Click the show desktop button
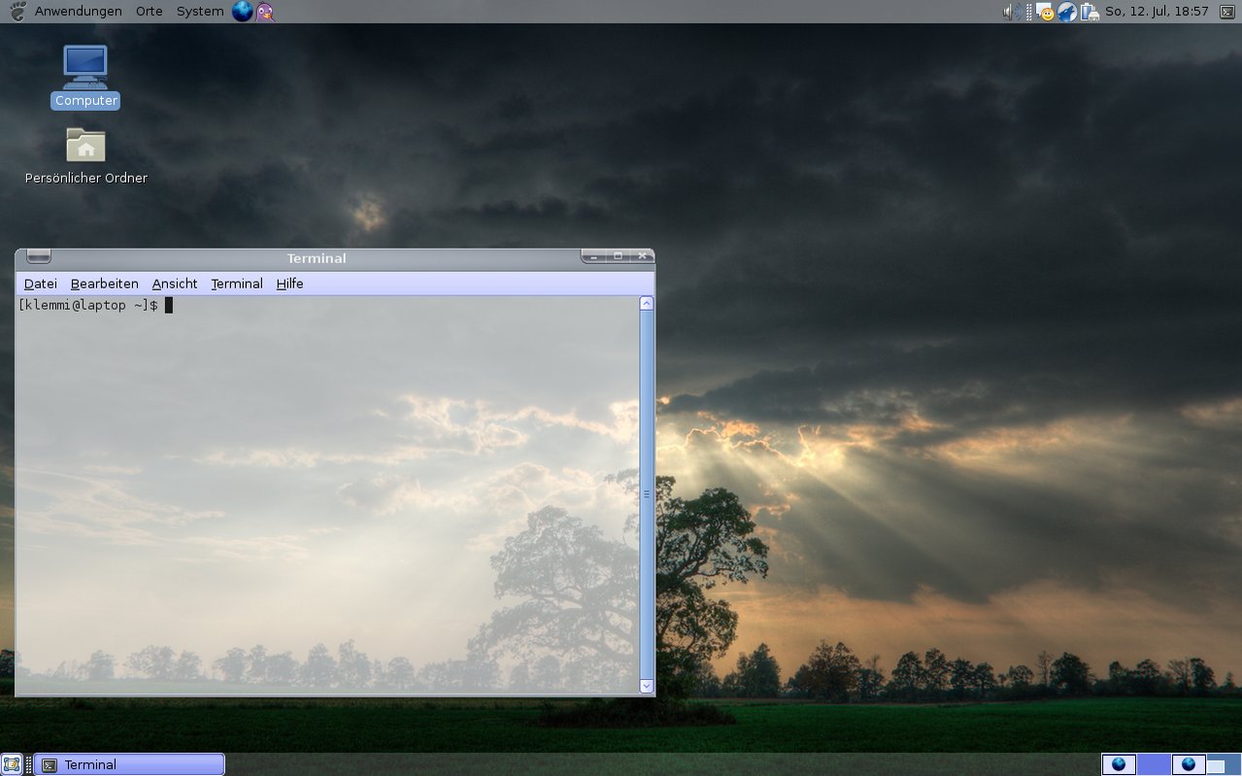This screenshot has width=1242, height=776. 12,764
